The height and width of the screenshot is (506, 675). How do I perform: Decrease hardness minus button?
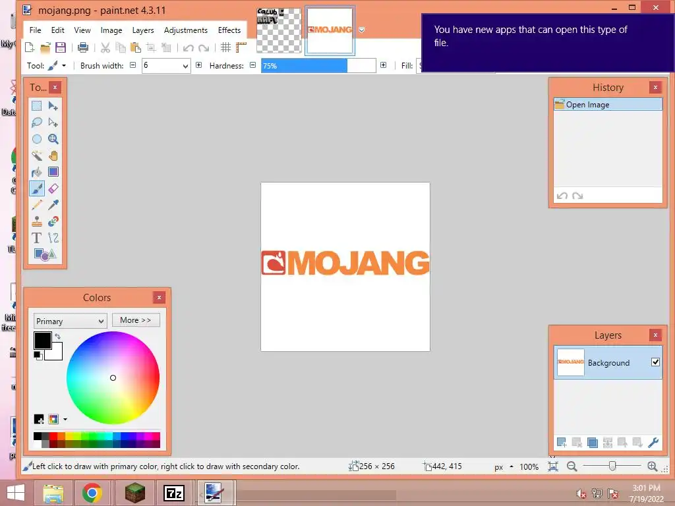pyautogui.click(x=252, y=65)
